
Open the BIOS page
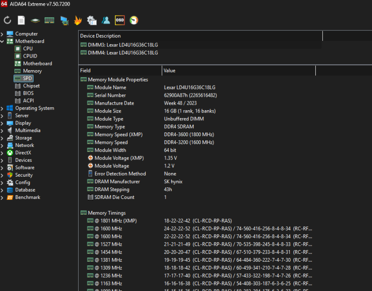[28, 93]
